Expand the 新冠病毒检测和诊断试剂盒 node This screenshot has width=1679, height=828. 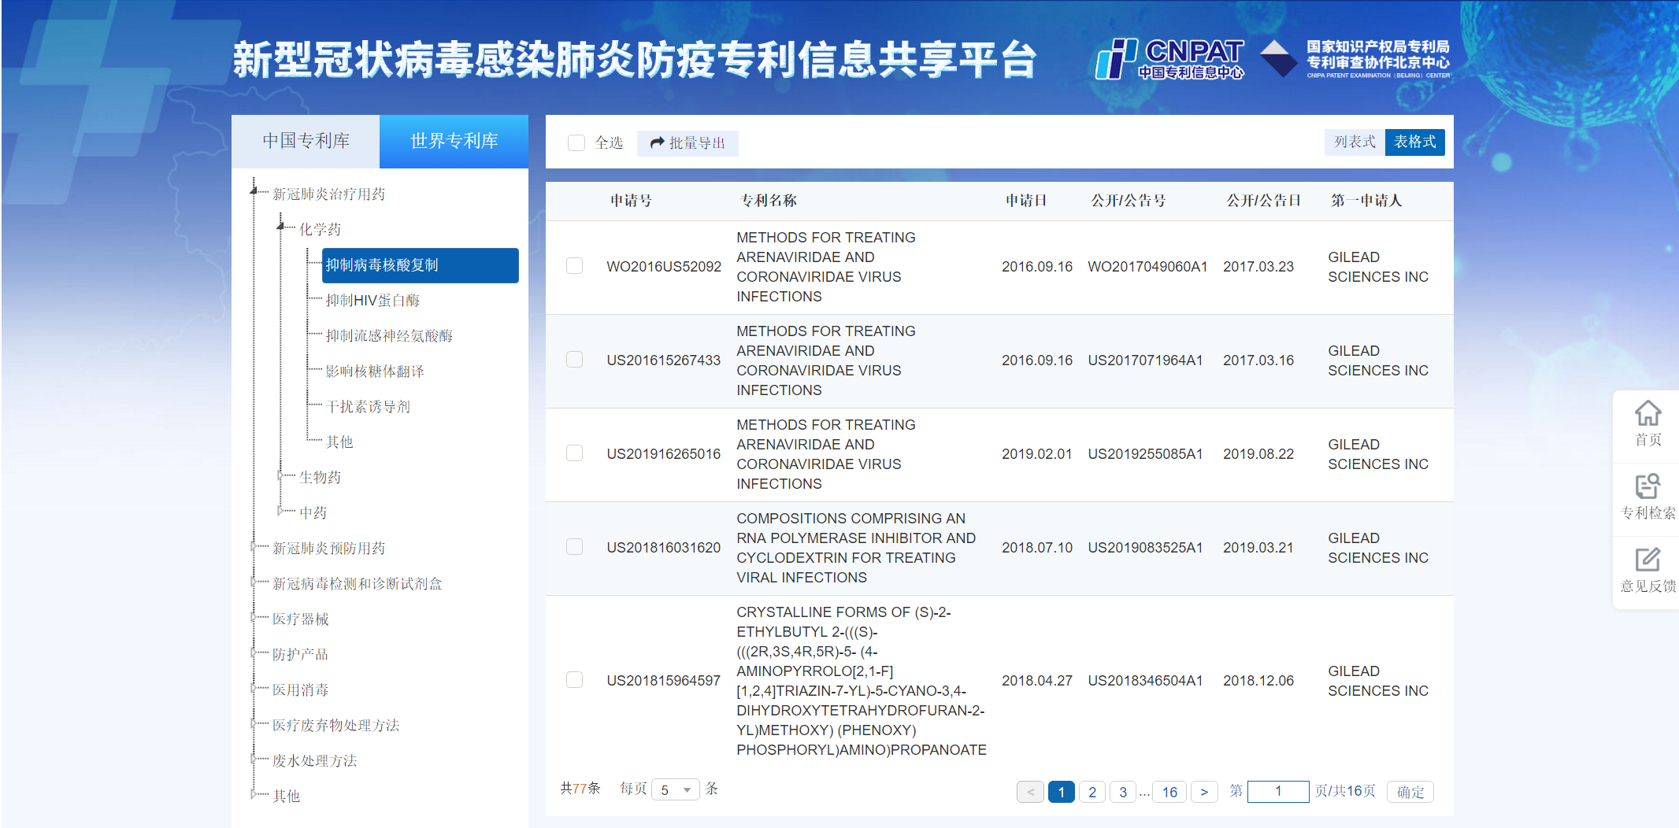(x=254, y=582)
